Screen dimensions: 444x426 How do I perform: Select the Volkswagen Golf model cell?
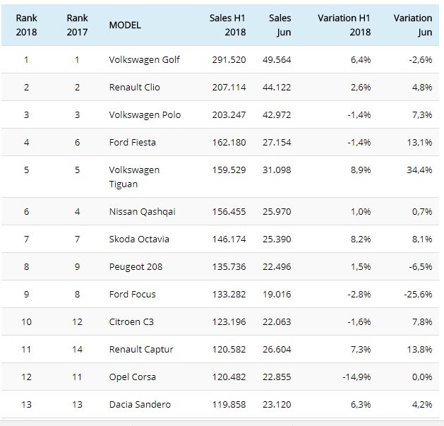pyautogui.click(x=145, y=60)
